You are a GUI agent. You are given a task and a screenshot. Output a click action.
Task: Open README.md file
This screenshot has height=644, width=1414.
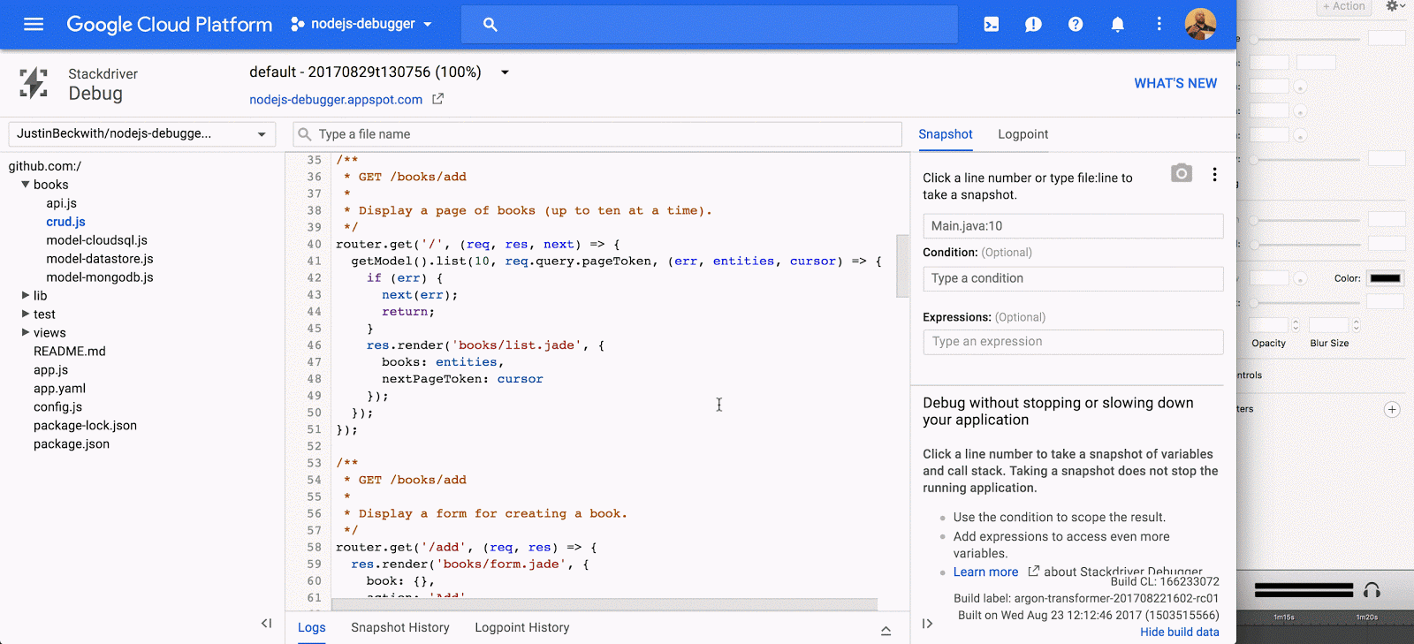point(70,352)
